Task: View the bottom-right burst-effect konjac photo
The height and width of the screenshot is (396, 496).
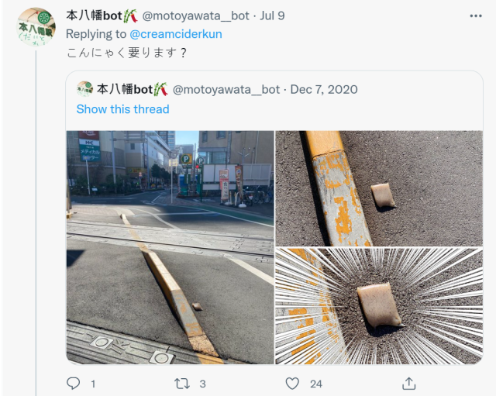Action: pos(379,306)
